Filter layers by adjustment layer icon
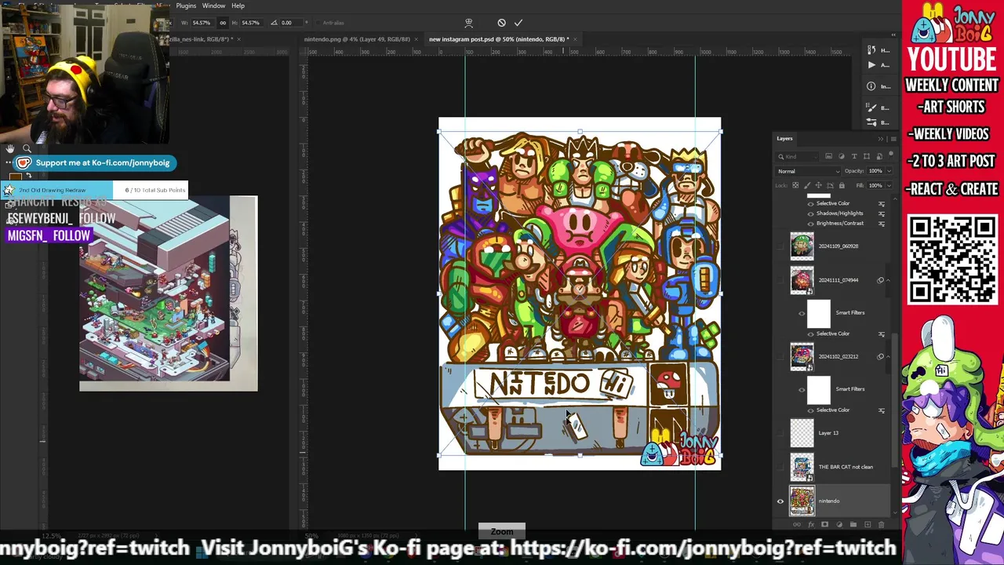This screenshot has height=565, width=1004. click(842, 156)
